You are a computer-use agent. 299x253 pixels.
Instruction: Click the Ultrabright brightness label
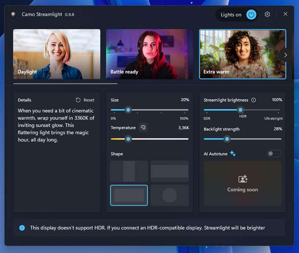point(273,118)
